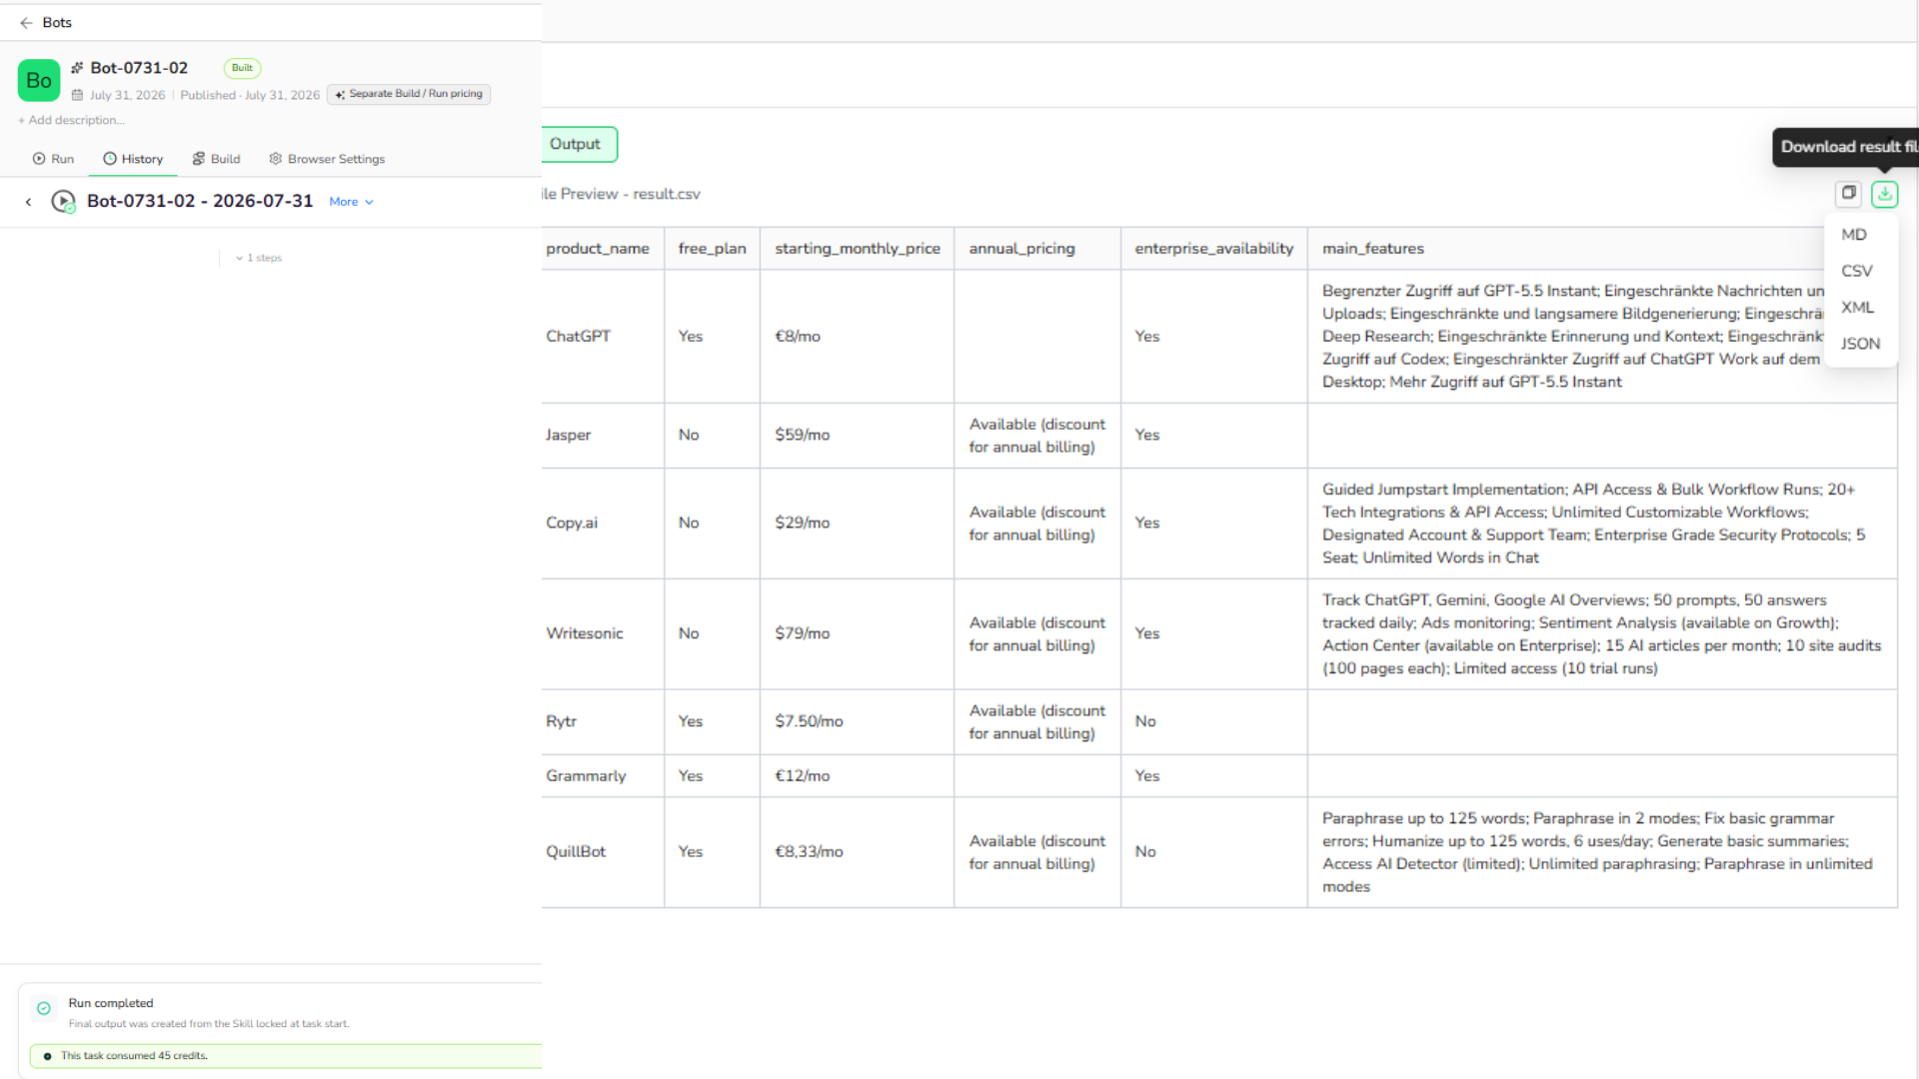Click the task consumed 45 credits notice
1919x1079 pixels.
tap(286, 1056)
